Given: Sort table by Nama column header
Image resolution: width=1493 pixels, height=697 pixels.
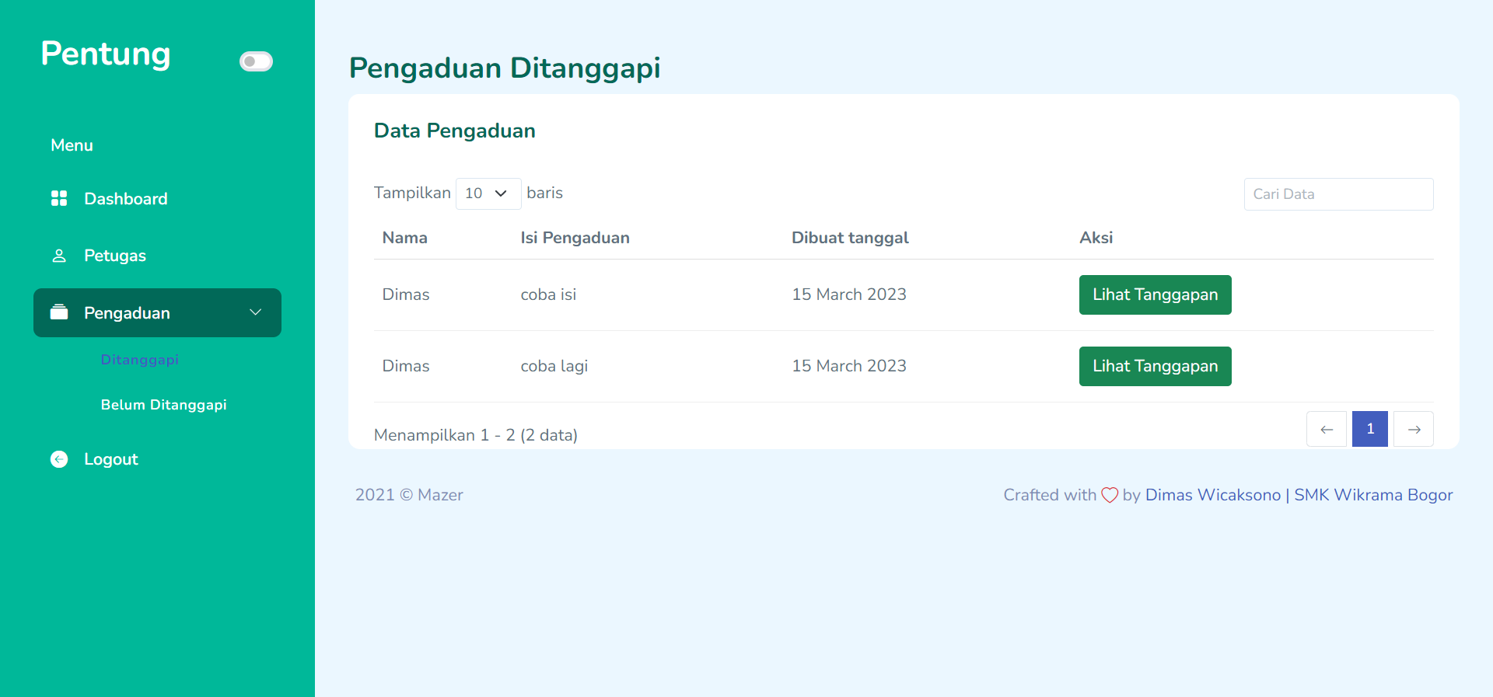Looking at the screenshot, I should point(404,238).
